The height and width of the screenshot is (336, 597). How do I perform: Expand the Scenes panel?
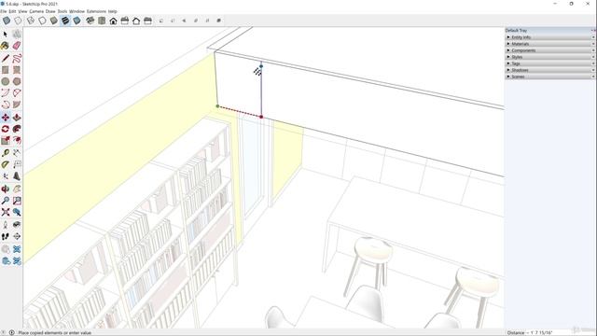pos(549,77)
